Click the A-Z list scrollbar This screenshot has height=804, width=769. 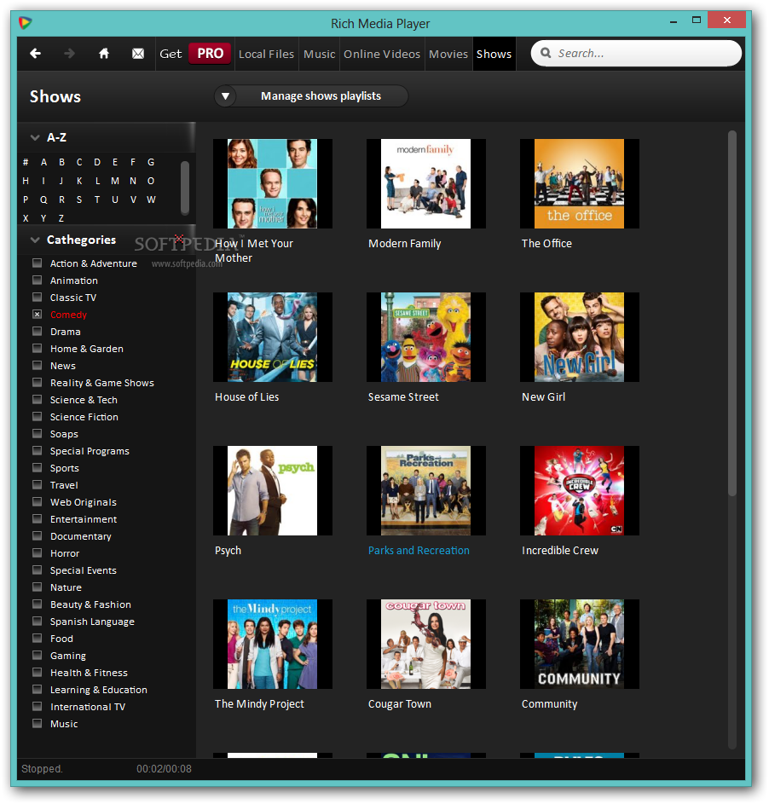pos(185,188)
